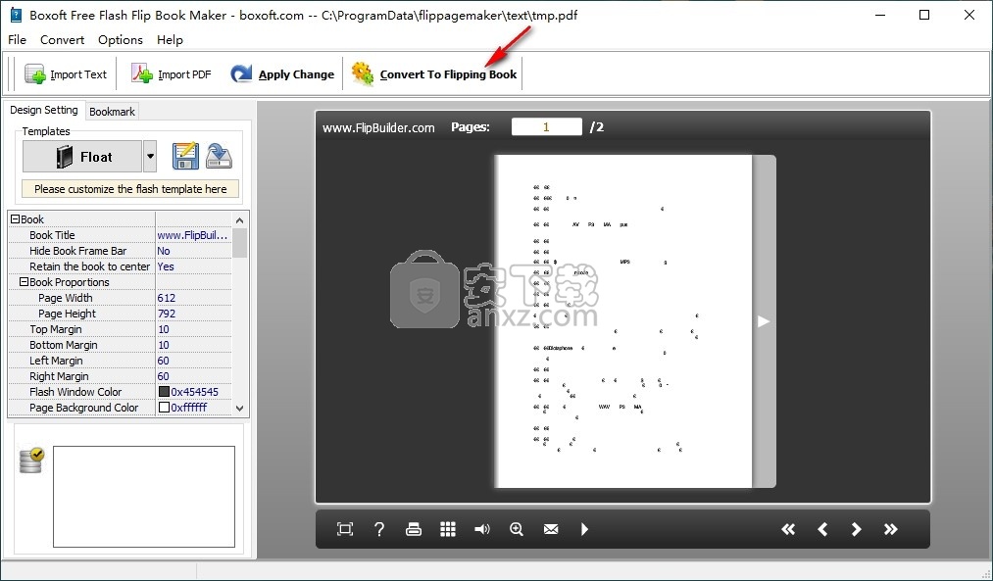Collapse the Book tree group

(x=16, y=219)
